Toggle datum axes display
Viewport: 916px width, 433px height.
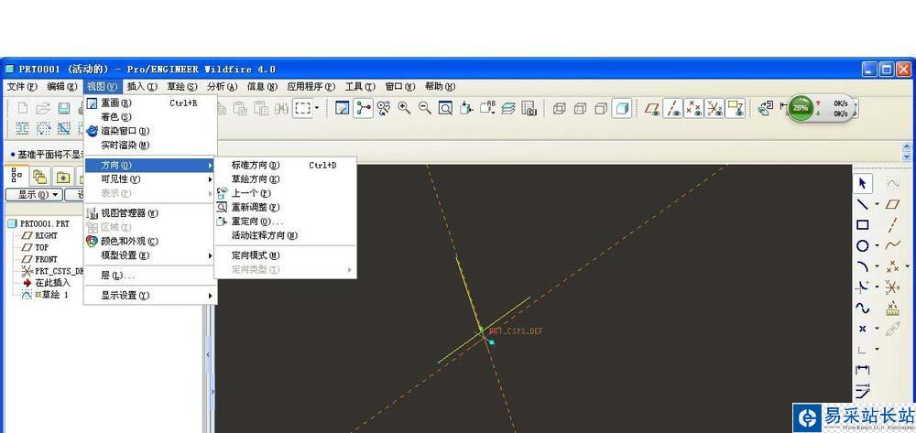673,108
